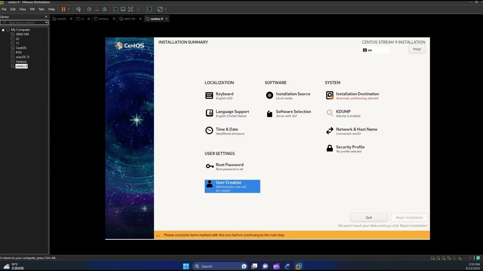Open Network & Host Name arrows icon
Image resolution: width=483 pixels, height=271 pixels.
[330, 131]
